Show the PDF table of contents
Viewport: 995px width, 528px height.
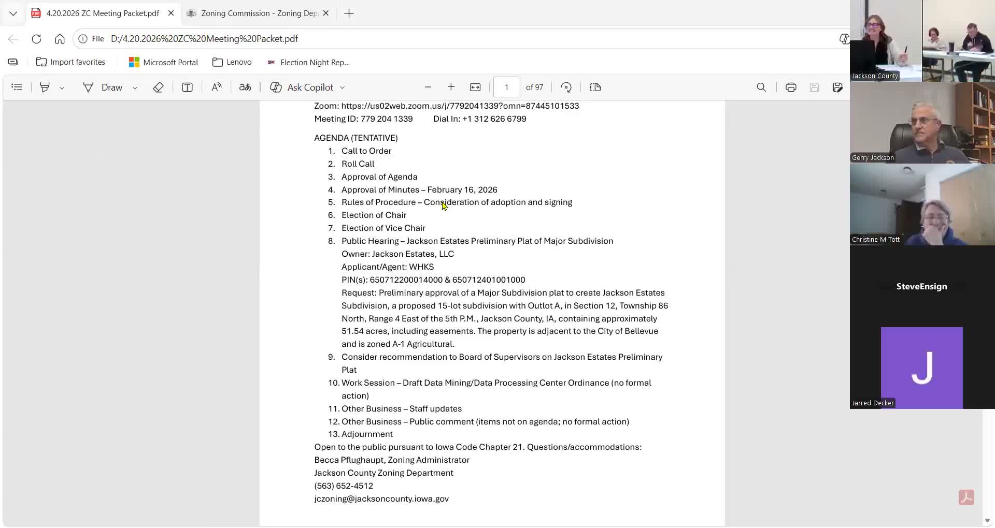pos(17,87)
